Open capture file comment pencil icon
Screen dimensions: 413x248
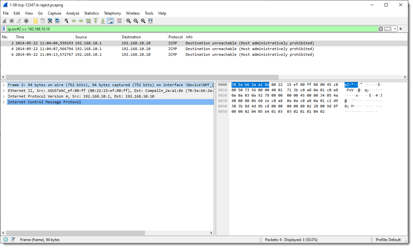click(13, 240)
